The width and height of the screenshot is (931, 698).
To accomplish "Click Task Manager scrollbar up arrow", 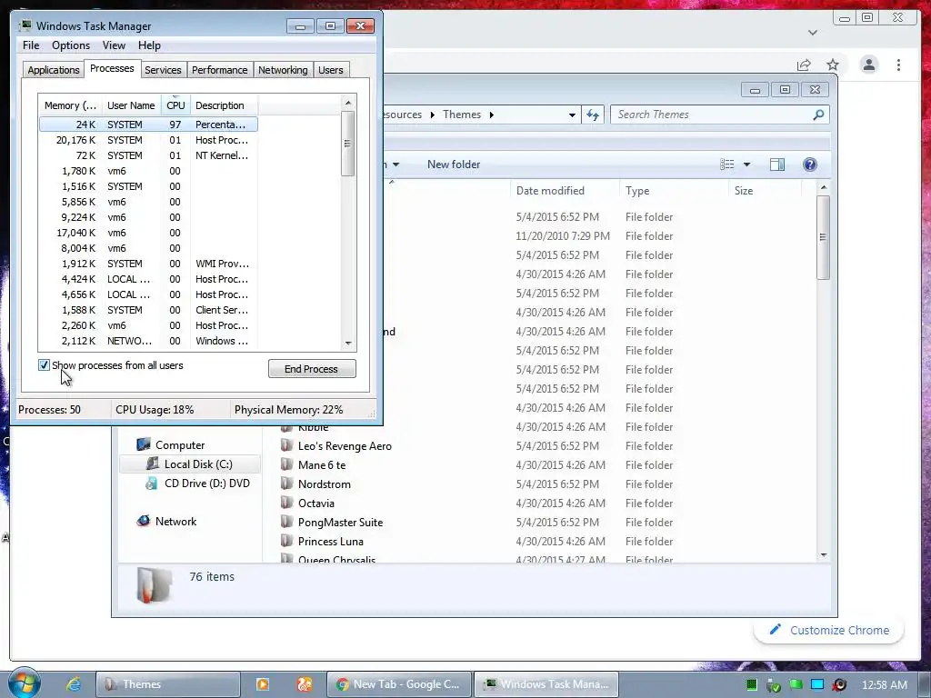I will [348, 103].
